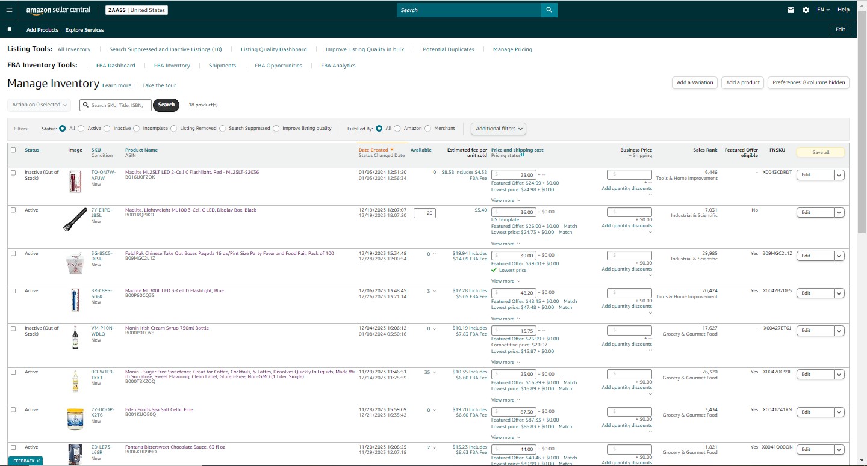867x466 pixels.
Task: Open Eden Foods Sea Salt Celtic Fine link
Action: [159, 410]
